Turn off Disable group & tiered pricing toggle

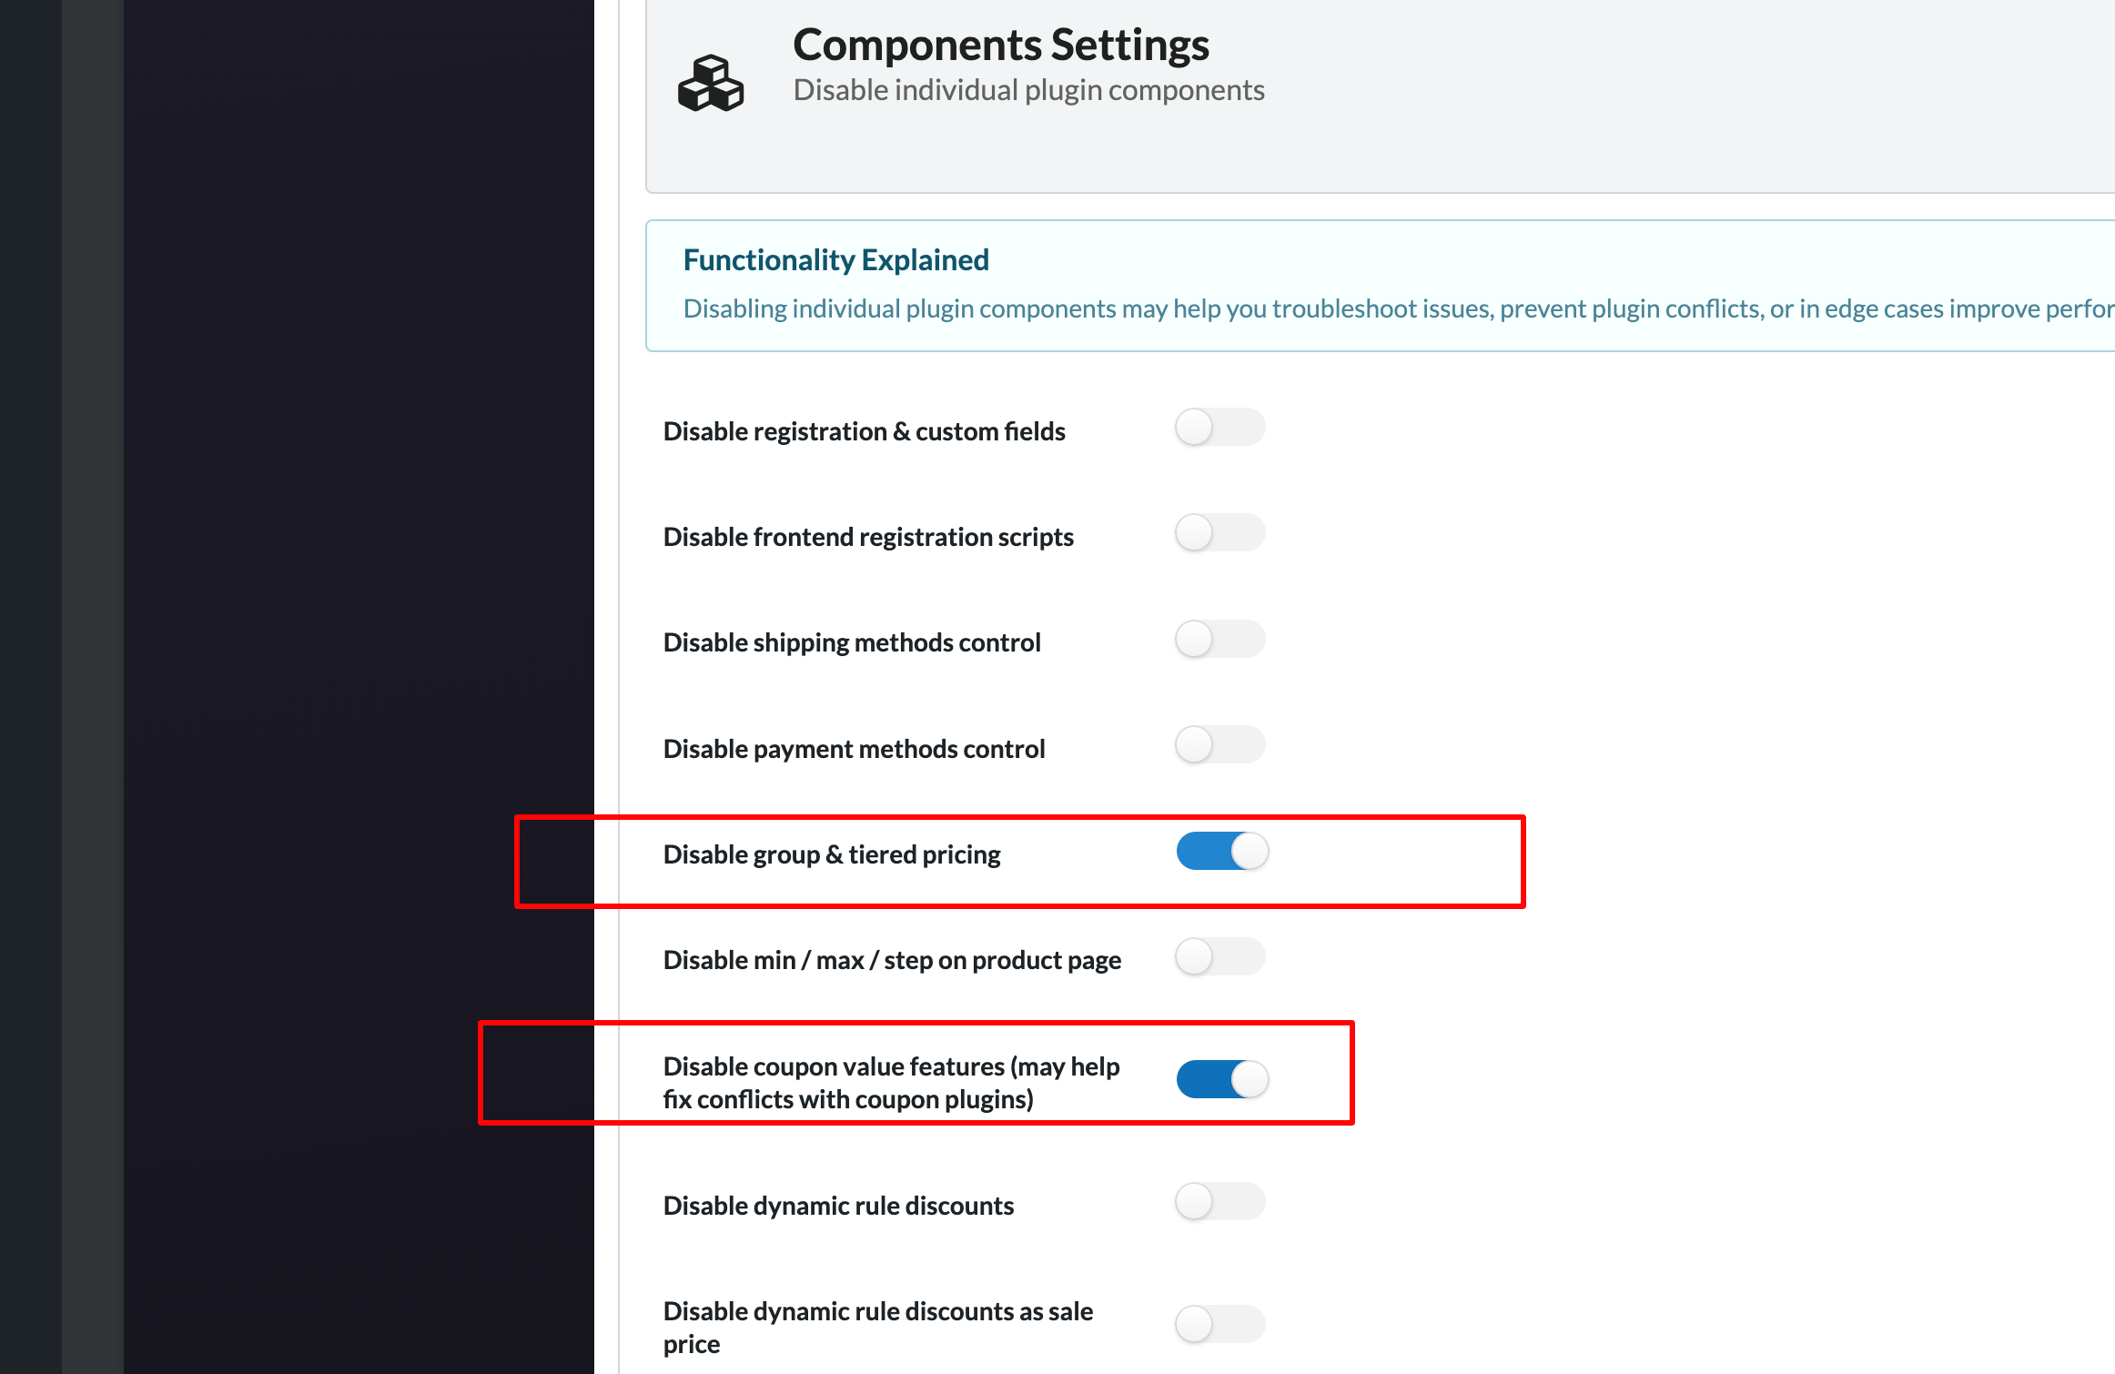[x=1222, y=851]
